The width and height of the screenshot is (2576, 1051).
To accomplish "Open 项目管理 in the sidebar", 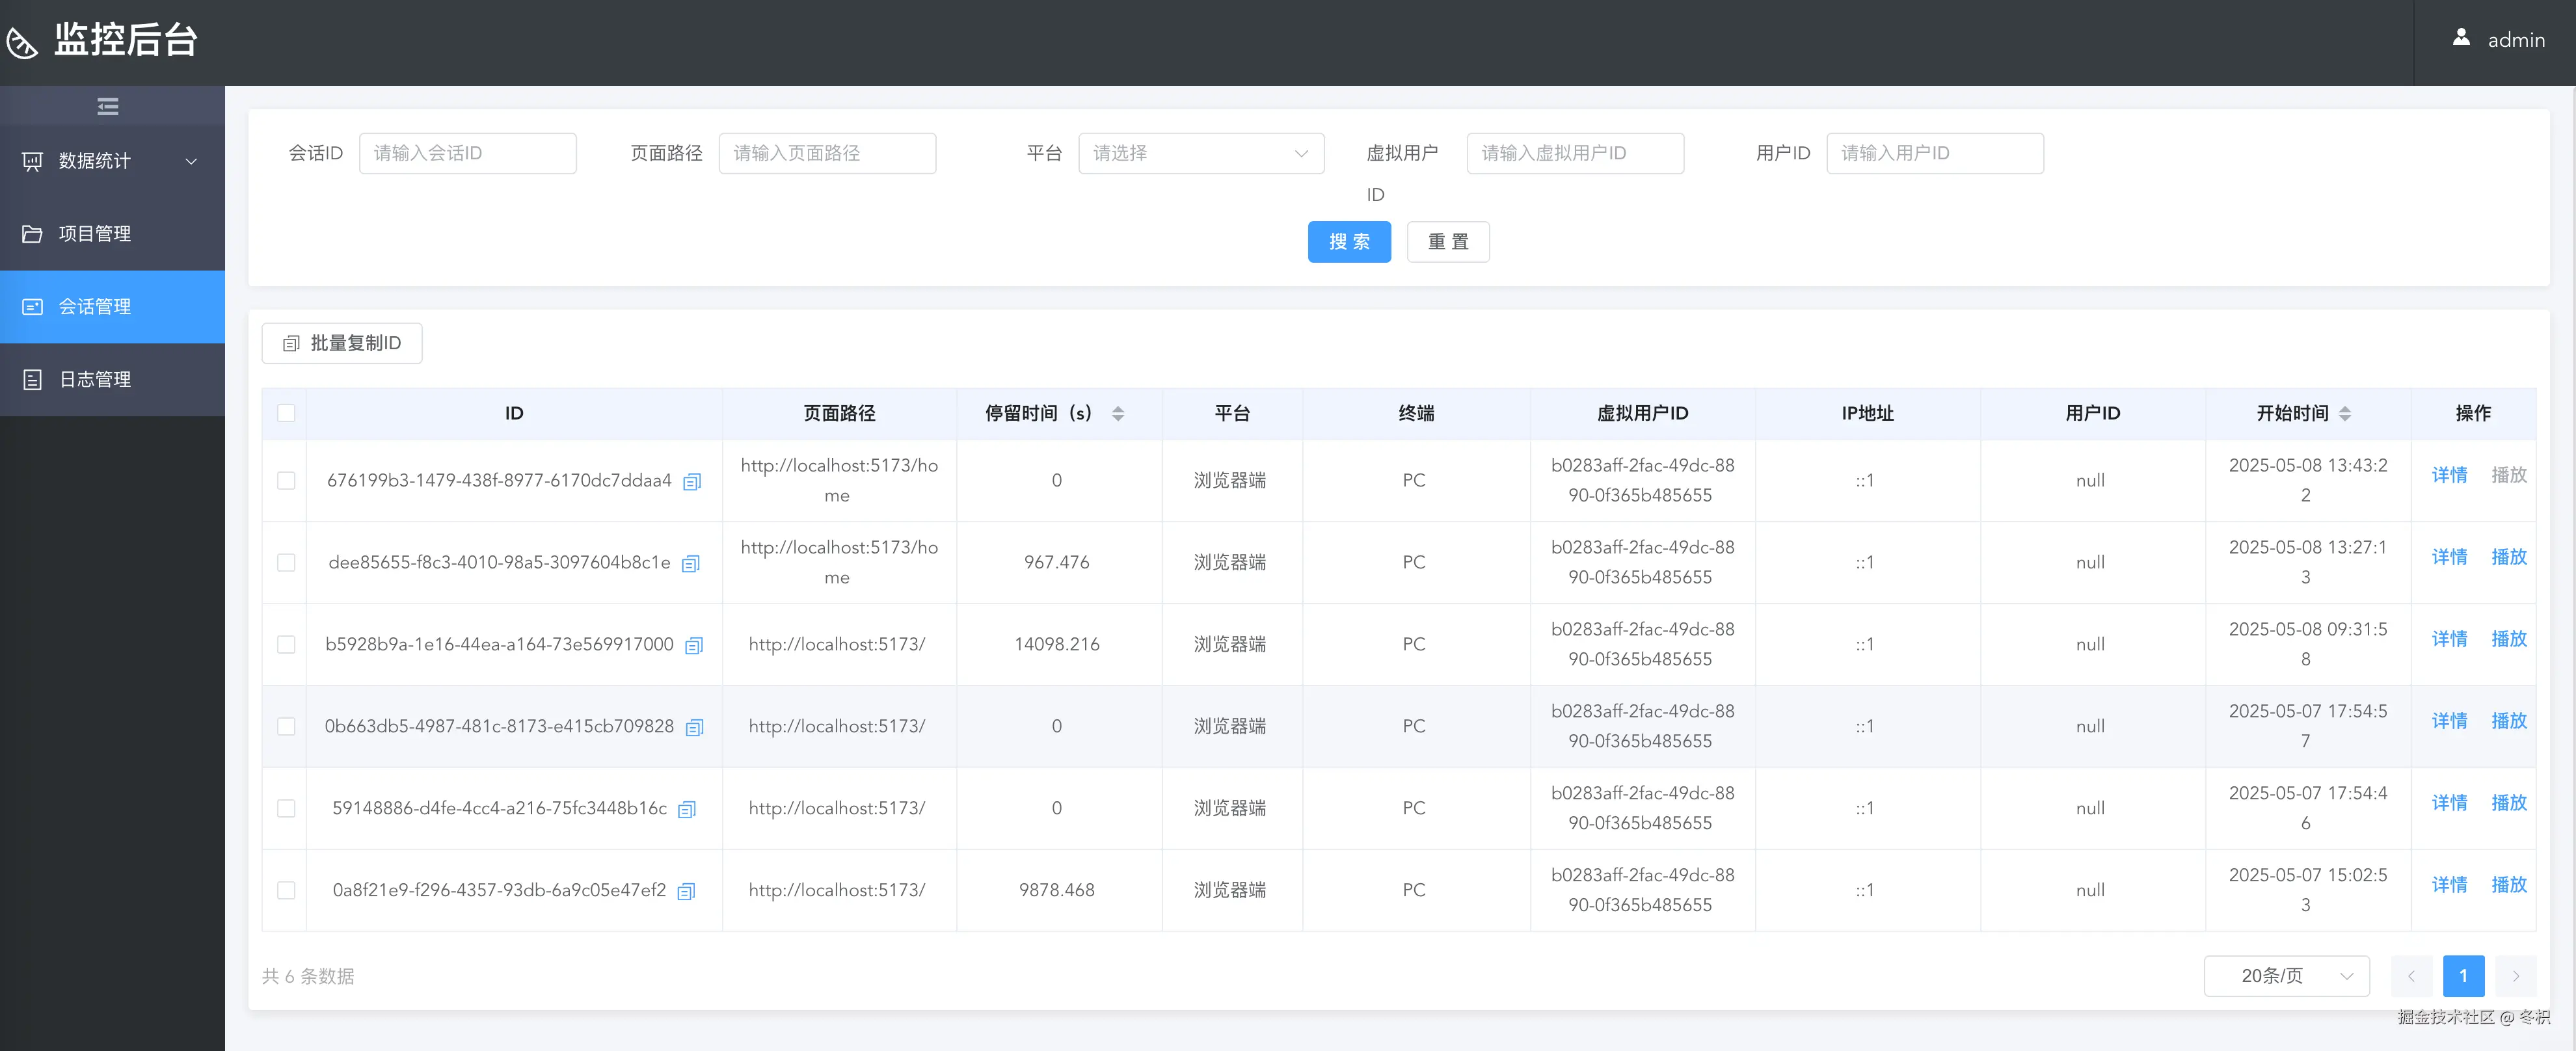I will click(x=95, y=234).
